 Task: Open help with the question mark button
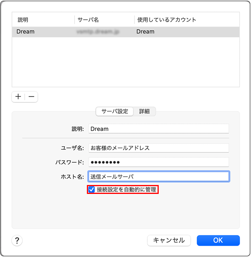(x=17, y=240)
